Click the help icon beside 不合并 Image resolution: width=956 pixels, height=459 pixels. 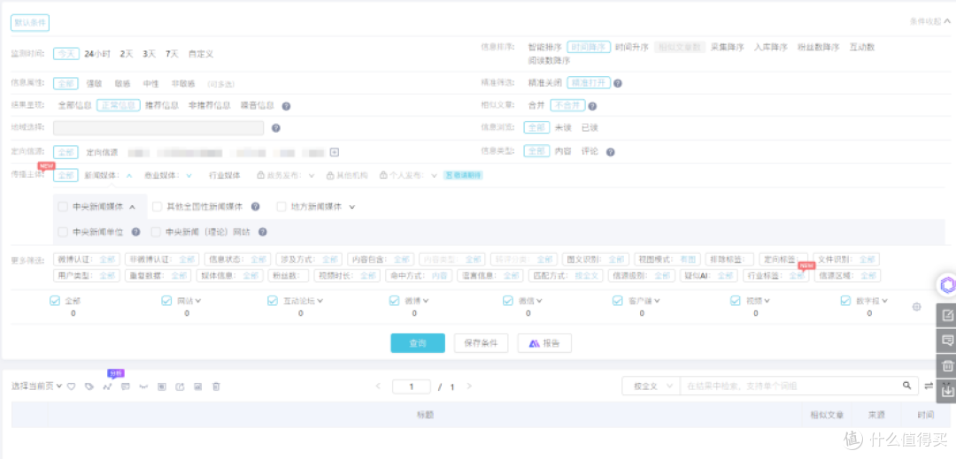[592, 106]
